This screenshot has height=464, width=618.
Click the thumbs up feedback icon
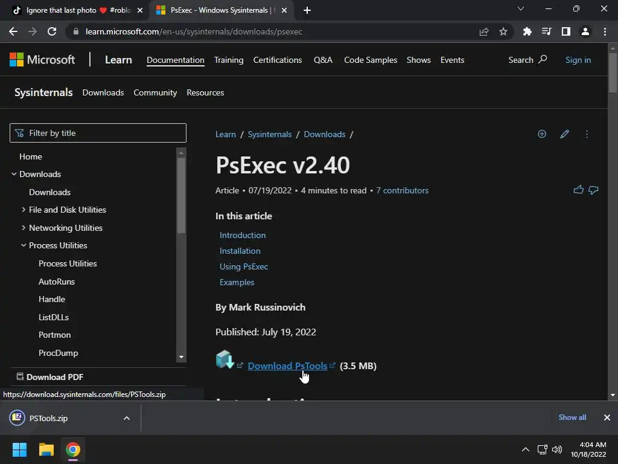[578, 190]
